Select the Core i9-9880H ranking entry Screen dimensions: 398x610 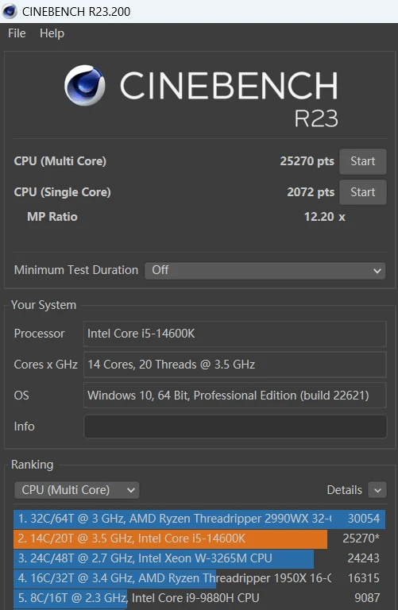199,598
